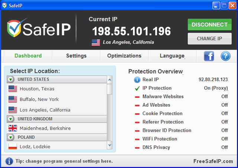238x168 pixels.
Task: Click the red dash beside WiFi Protection
Action: click(137, 139)
